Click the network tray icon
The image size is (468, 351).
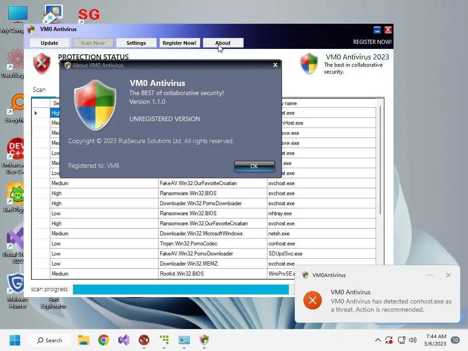click(401, 340)
